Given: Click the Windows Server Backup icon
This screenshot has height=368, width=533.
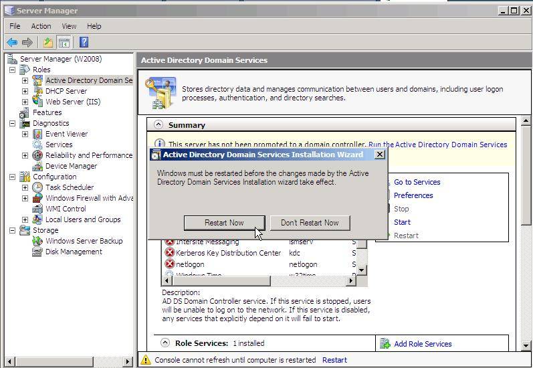Looking at the screenshot, I should click(37, 241).
